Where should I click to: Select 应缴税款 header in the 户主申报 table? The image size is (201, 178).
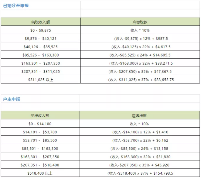pos(140,116)
